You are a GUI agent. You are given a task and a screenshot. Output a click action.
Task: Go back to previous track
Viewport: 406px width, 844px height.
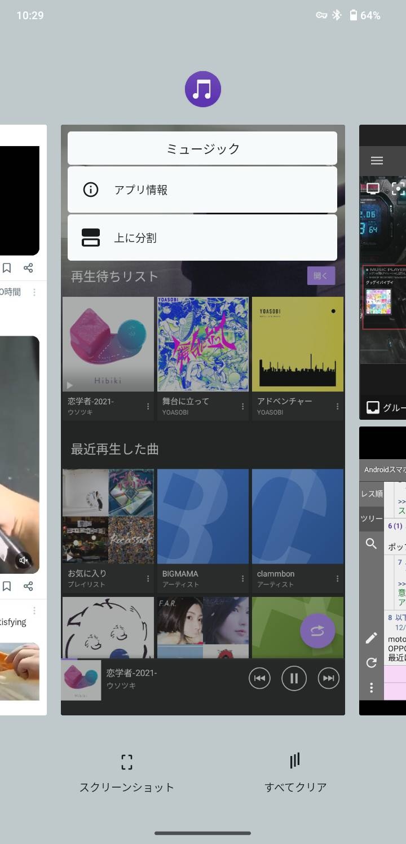(x=259, y=679)
